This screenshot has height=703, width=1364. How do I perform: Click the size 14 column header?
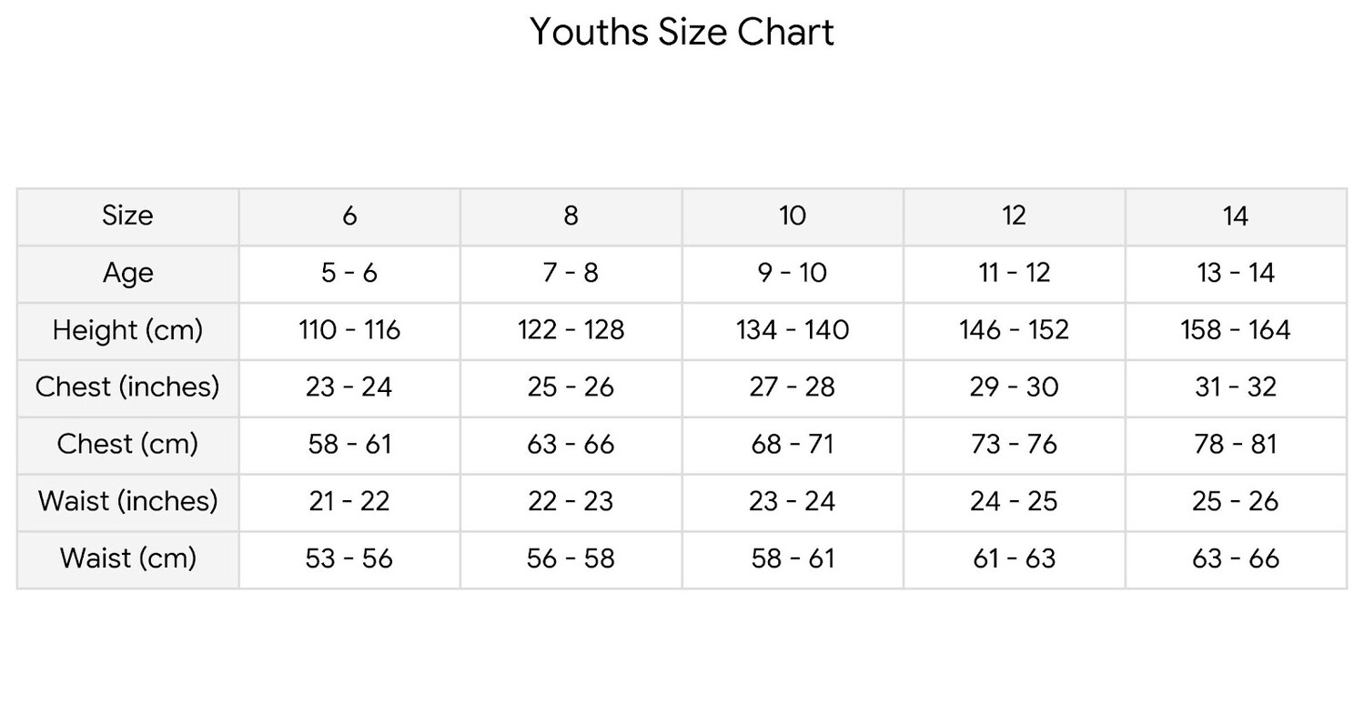1235,216
